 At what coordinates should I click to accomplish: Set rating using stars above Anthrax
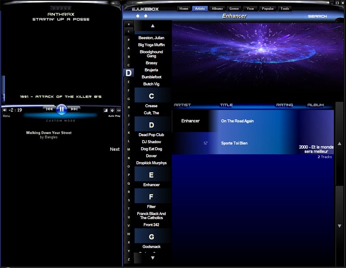click(61, 8)
